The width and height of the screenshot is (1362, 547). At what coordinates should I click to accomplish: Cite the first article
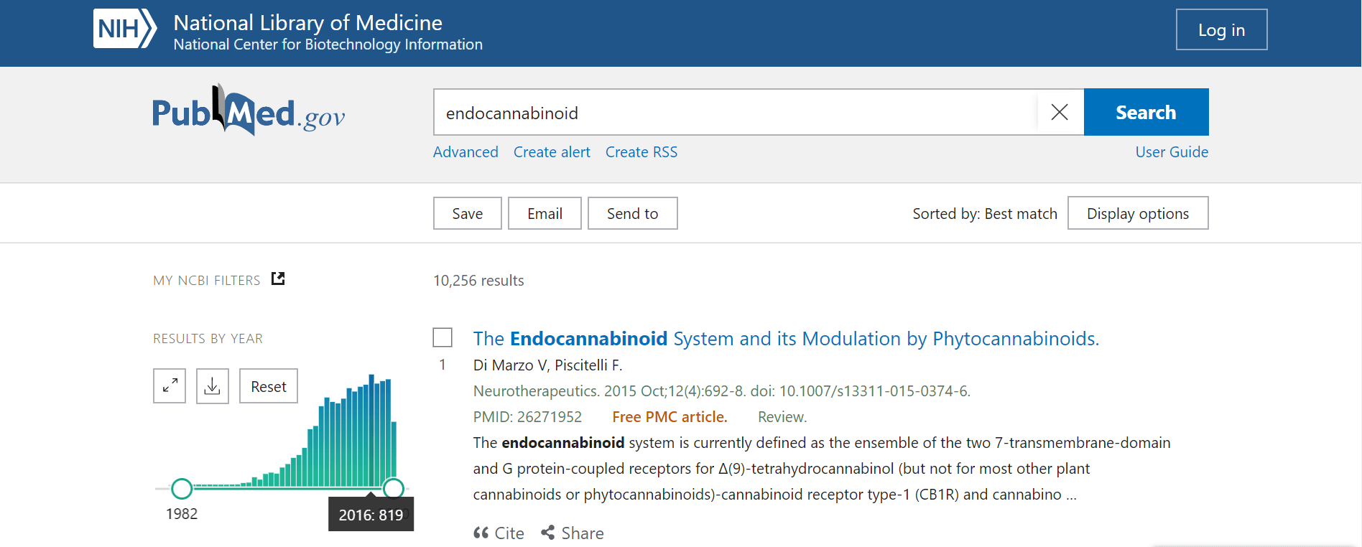(x=499, y=533)
